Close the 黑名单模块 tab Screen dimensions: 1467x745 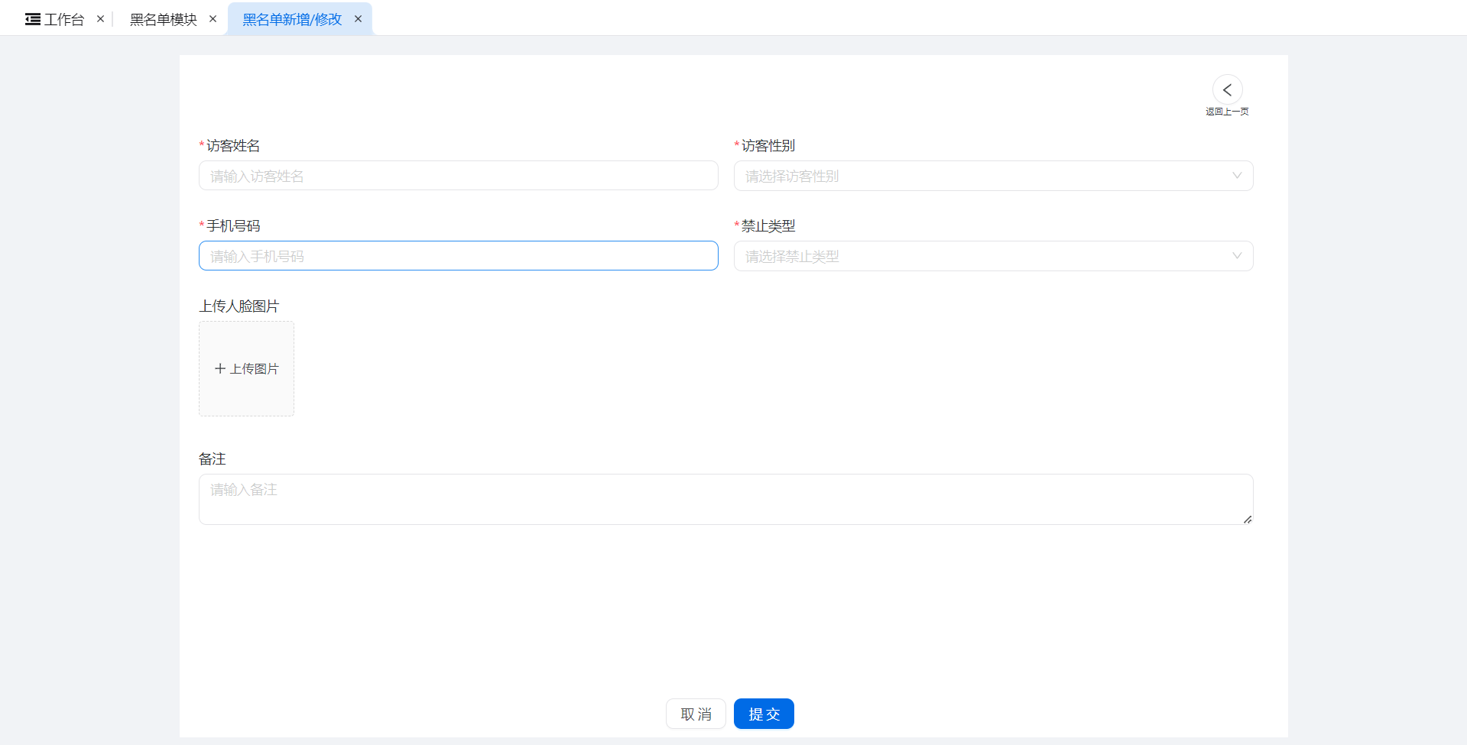tap(213, 19)
